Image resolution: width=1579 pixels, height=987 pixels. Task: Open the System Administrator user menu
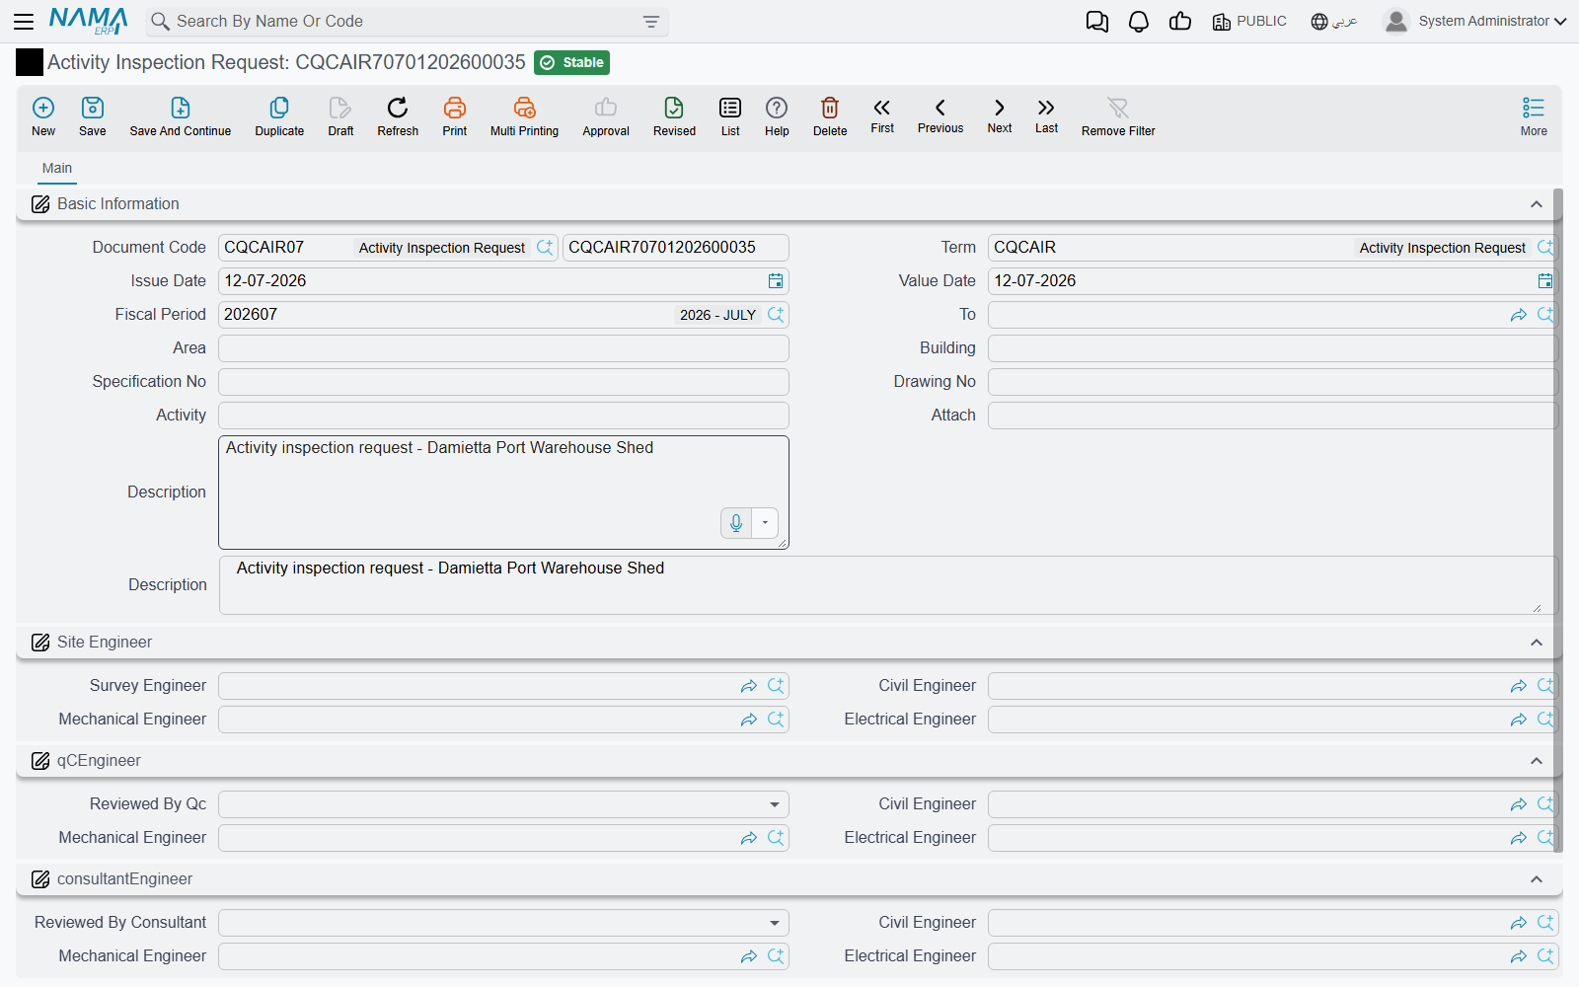[x=1474, y=21]
